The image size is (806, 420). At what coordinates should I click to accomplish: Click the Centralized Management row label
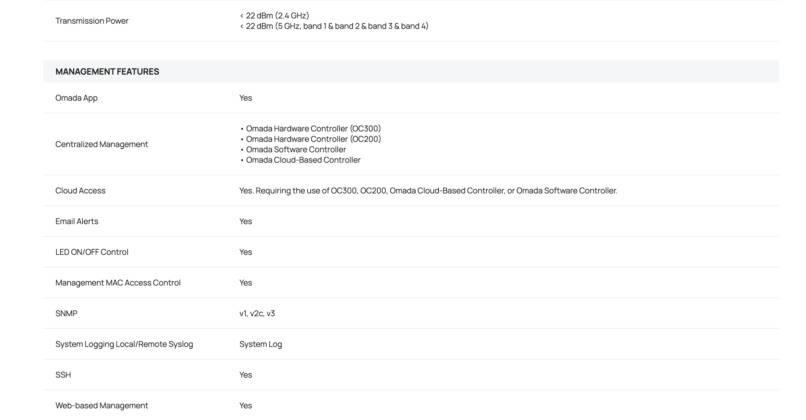[x=101, y=144]
